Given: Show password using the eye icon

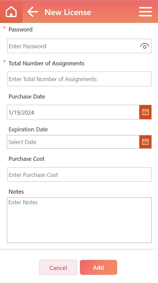Looking at the screenshot, I should (144, 46).
